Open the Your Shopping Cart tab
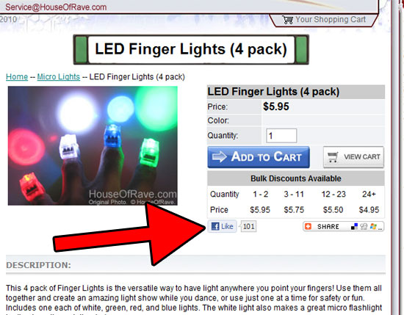 [x=324, y=20]
